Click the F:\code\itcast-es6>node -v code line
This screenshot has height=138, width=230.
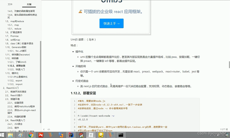96,116
